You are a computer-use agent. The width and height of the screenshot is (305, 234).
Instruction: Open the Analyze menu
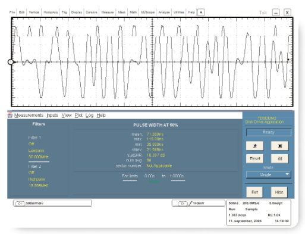coord(164,13)
